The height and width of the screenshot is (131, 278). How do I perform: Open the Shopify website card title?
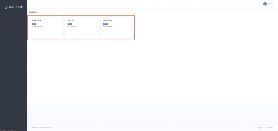pyautogui.click(x=71, y=20)
